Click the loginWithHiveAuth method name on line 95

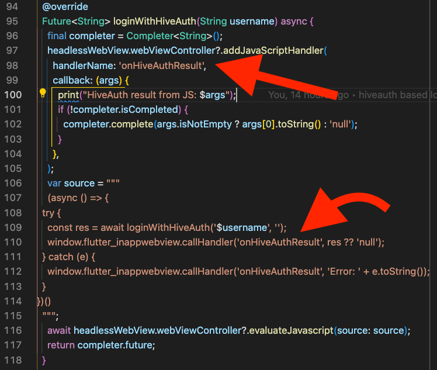[155, 21]
